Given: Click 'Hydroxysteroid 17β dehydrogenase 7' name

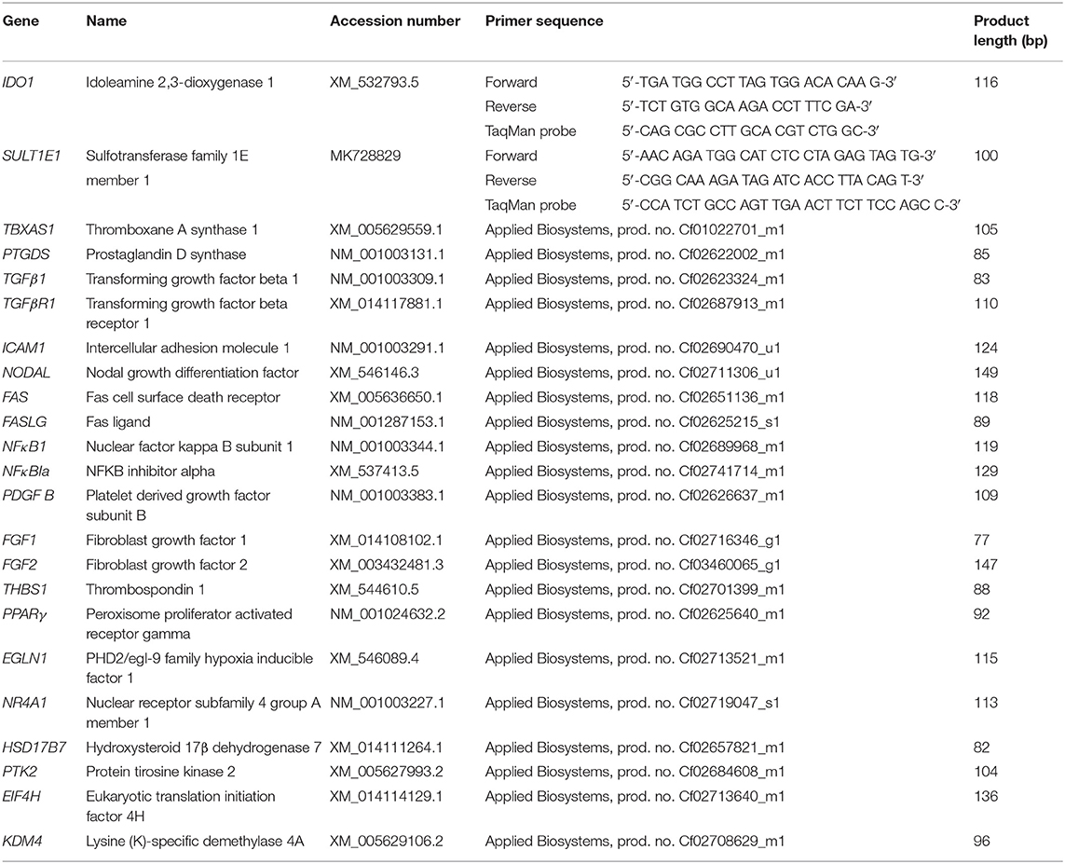Looking at the screenshot, I should [x=203, y=747].
